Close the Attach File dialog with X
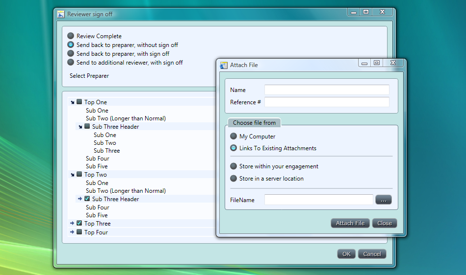This screenshot has height=275, width=466. (x=393, y=63)
